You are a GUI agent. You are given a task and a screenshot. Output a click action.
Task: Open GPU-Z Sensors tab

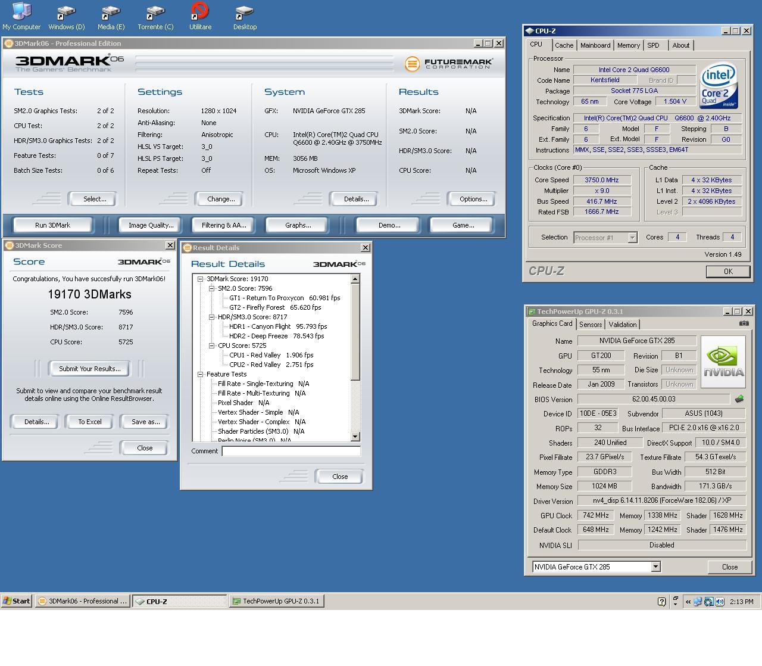click(x=591, y=325)
